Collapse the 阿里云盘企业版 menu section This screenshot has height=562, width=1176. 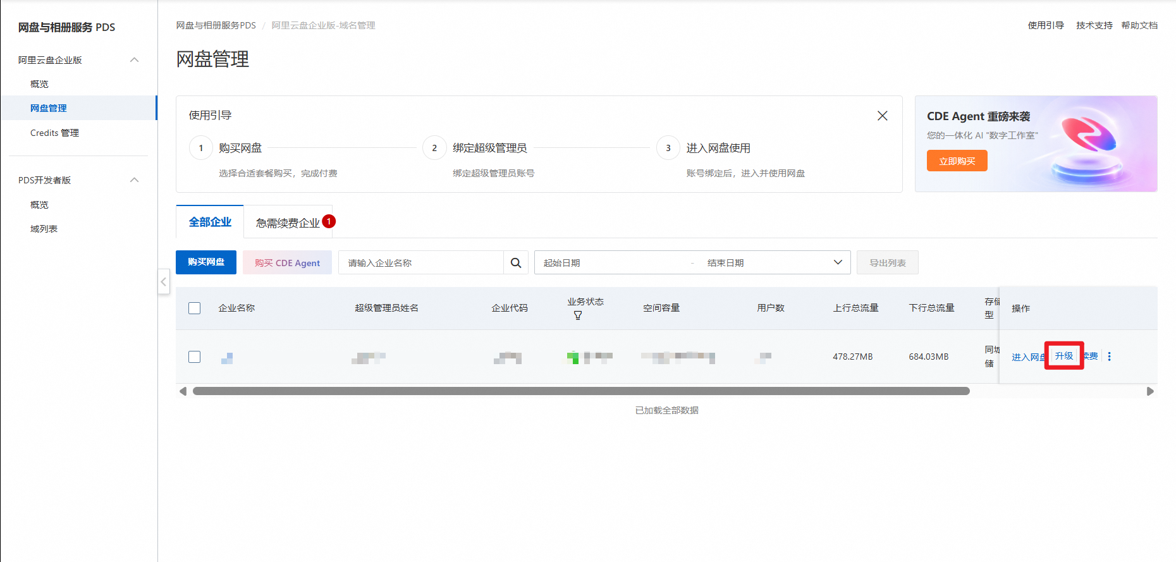pos(134,60)
